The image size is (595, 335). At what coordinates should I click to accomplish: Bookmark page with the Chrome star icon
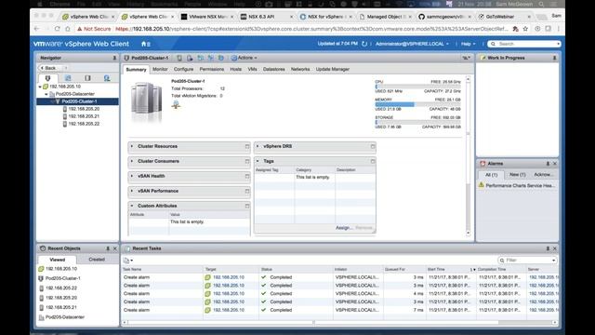pyautogui.click(x=525, y=29)
